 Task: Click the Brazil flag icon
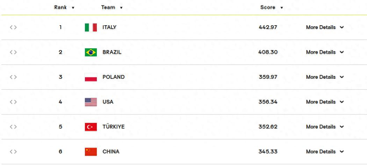click(x=91, y=52)
